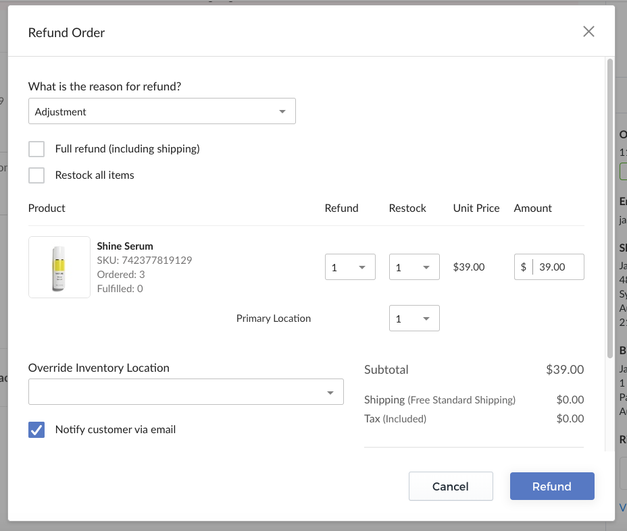Click the $39.00 unit price value
627x531 pixels.
469,267
